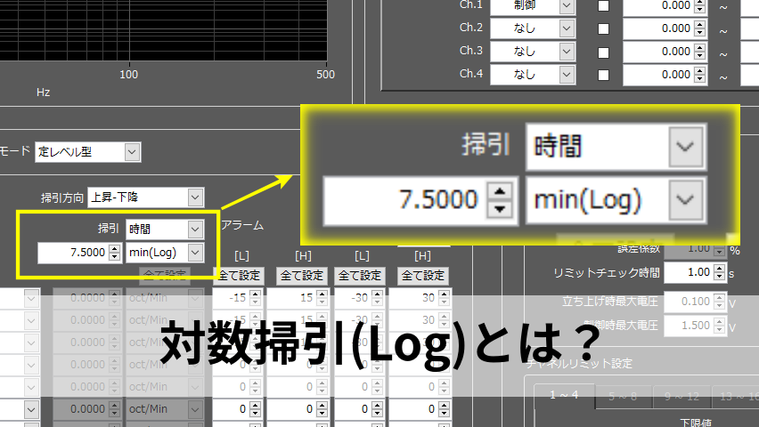This screenshot has width=759, height=427.
Task: Tick the Ch.1 checkbox
Action: tap(603, 6)
